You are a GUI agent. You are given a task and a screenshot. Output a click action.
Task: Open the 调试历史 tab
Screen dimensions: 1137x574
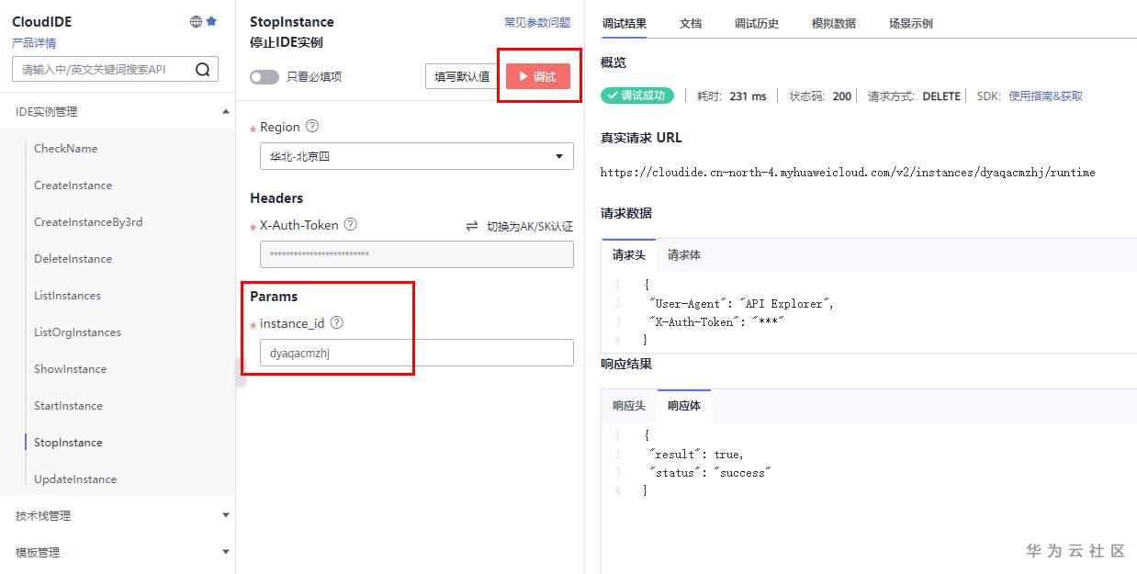[x=757, y=23]
